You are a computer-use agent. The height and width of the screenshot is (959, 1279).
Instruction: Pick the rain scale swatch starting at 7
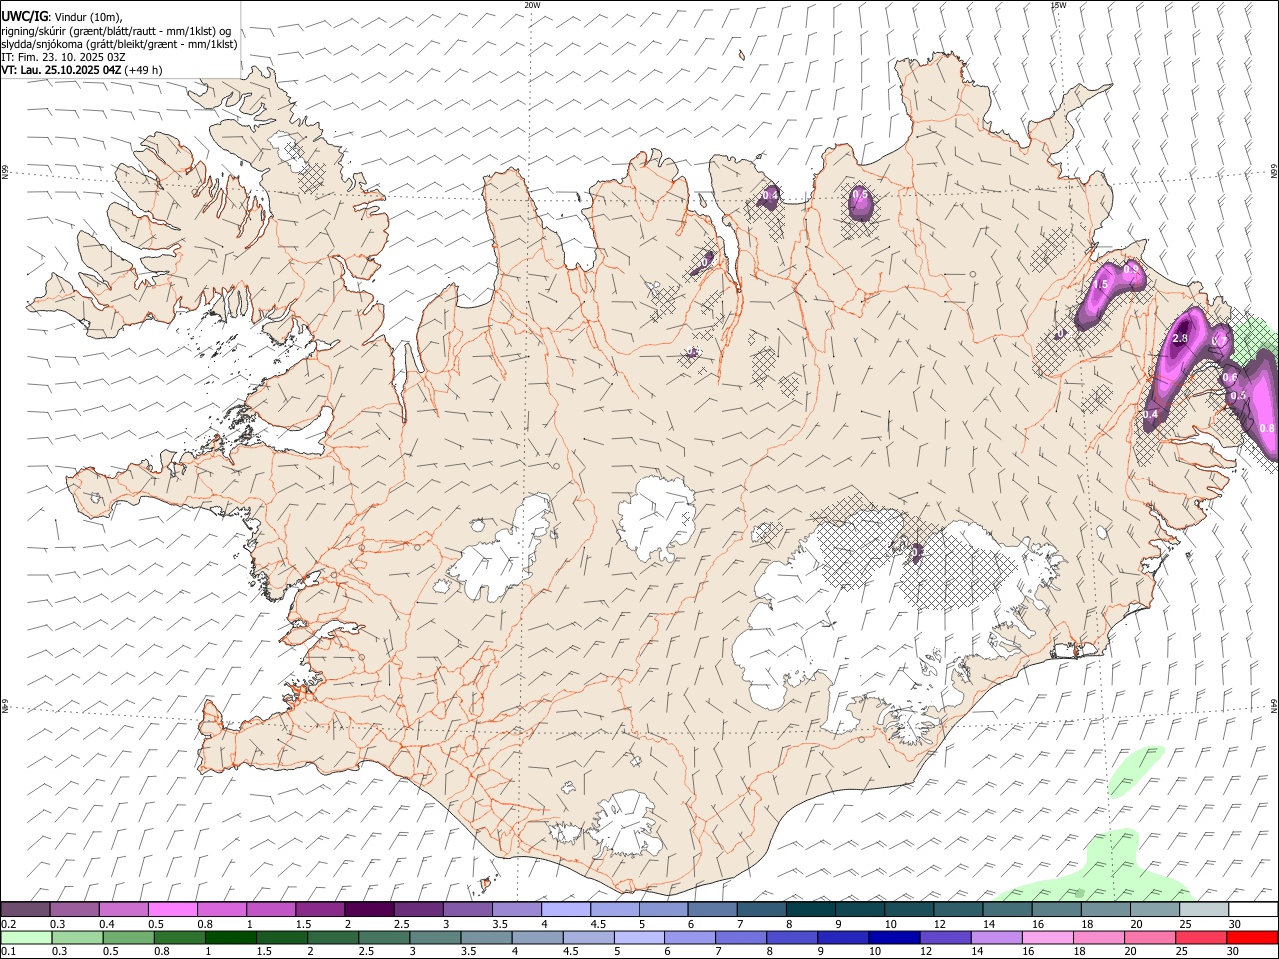pos(741,937)
